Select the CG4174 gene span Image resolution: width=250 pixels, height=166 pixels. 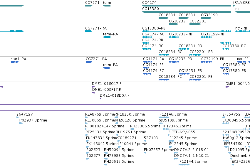point(187,6)
